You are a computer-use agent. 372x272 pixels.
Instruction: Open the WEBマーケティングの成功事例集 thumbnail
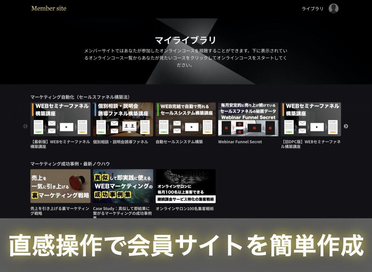click(x=123, y=186)
